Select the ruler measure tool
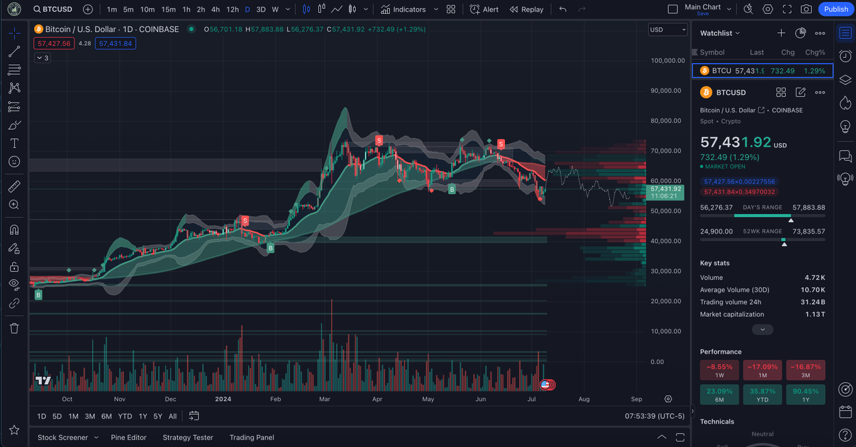This screenshot has height=447, width=856. 14,186
